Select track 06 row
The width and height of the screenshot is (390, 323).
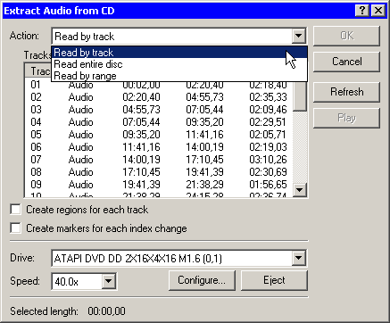[x=159, y=147]
